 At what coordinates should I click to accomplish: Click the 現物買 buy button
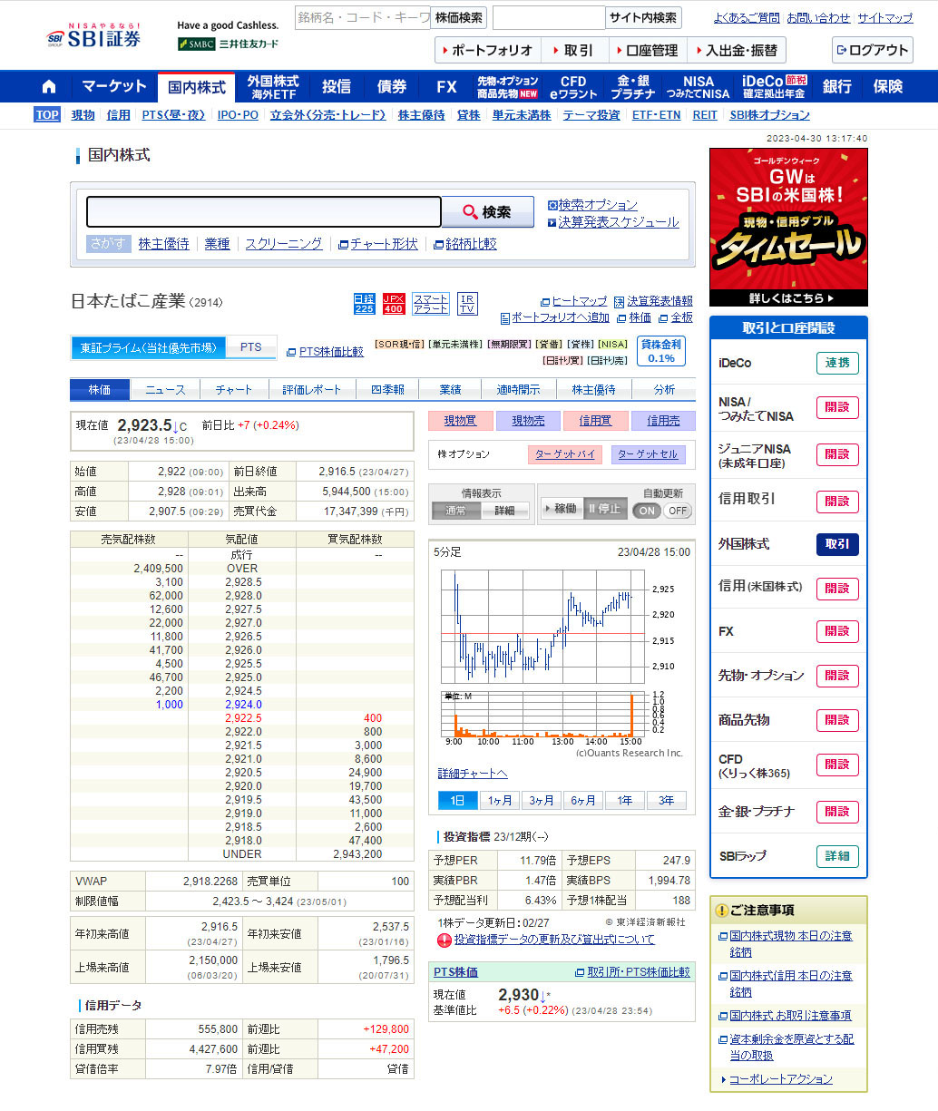(x=460, y=421)
